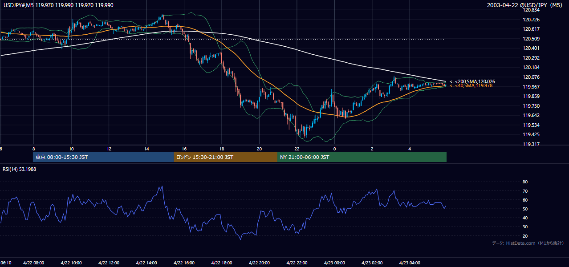Select the ロンドン 15:30-21:00 JST session bar
569x267 pixels.
coord(225,157)
